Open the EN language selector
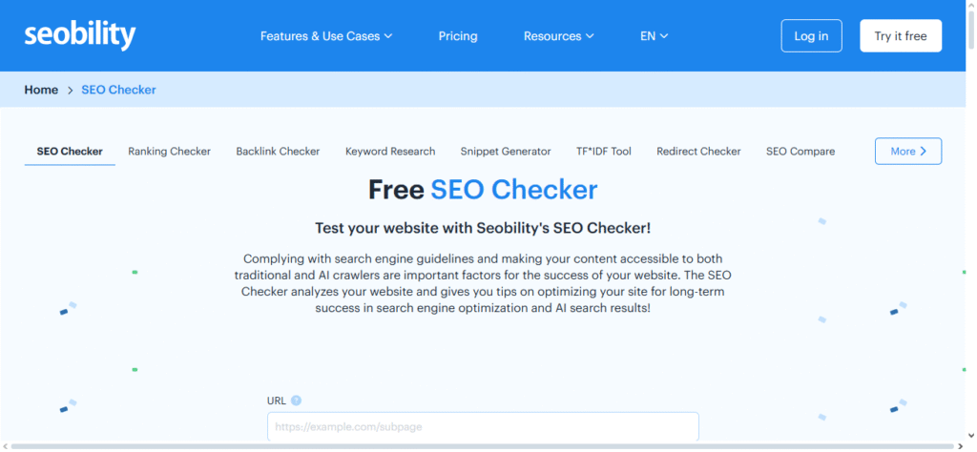 click(654, 36)
